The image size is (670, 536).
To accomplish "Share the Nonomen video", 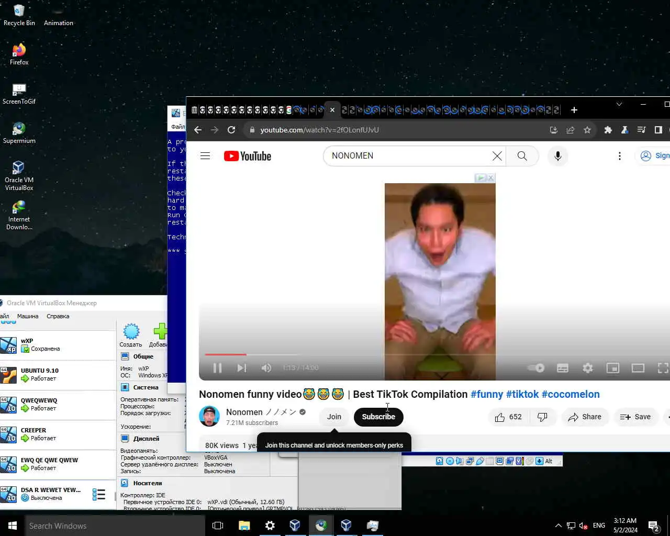I will (585, 417).
